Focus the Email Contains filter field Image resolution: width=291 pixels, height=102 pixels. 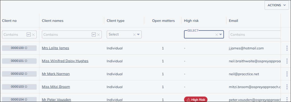click(255, 34)
